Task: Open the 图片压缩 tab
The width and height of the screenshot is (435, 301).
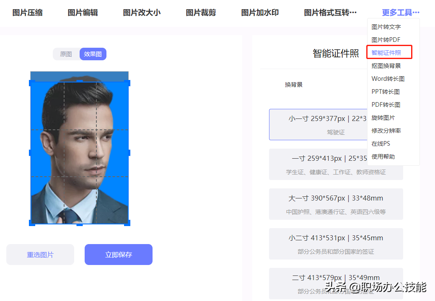Action: (27, 13)
